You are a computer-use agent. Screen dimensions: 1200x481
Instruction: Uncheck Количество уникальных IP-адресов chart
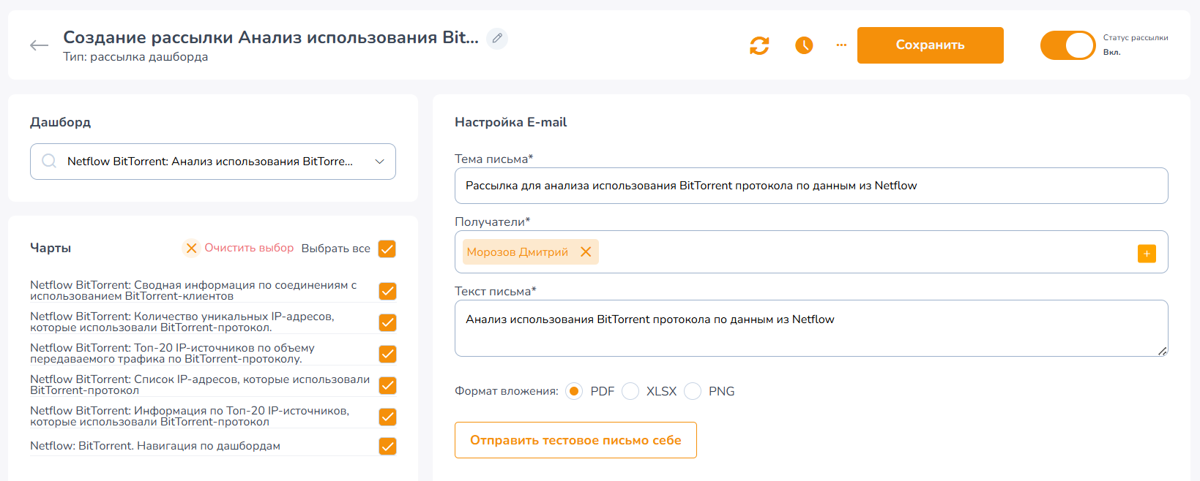pyautogui.click(x=387, y=322)
